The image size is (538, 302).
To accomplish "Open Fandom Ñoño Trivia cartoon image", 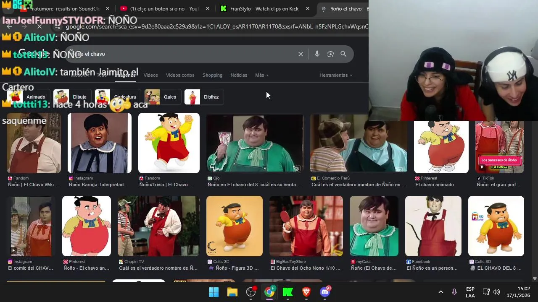I will (169, 143).
